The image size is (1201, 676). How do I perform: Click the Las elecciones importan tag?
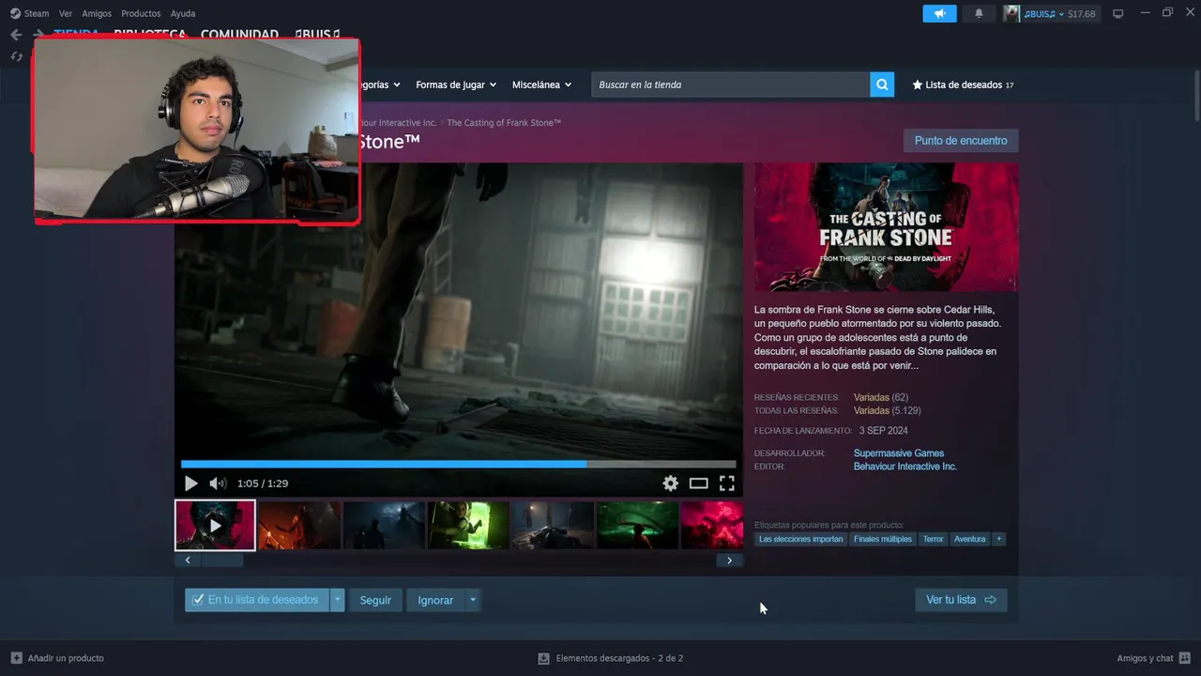(x=800, y=539)
